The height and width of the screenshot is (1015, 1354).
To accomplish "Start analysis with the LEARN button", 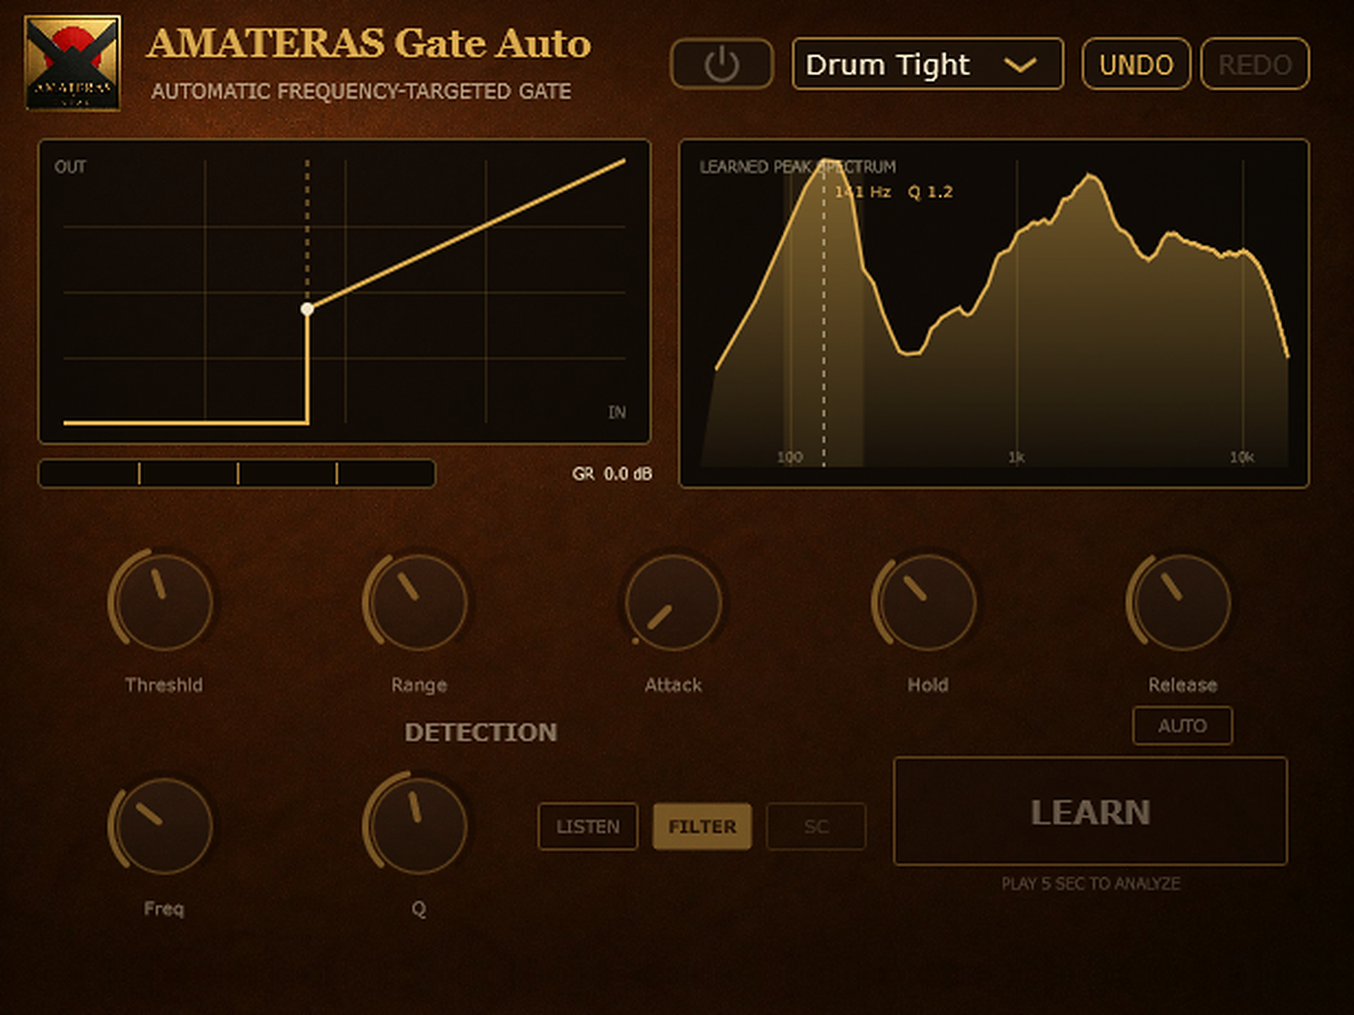I will coord(1091,811).
